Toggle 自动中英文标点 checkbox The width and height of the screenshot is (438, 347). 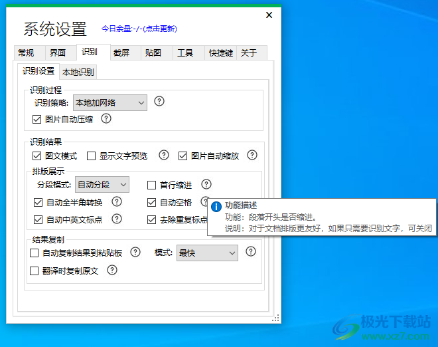(x=38, y=219)
